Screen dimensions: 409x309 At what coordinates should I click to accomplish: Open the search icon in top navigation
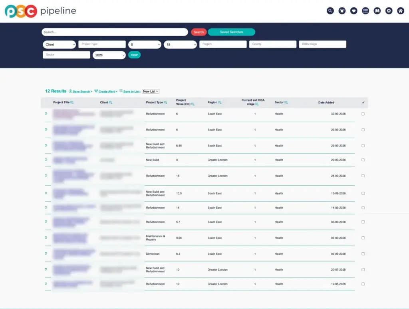click(x=330, y=11)
